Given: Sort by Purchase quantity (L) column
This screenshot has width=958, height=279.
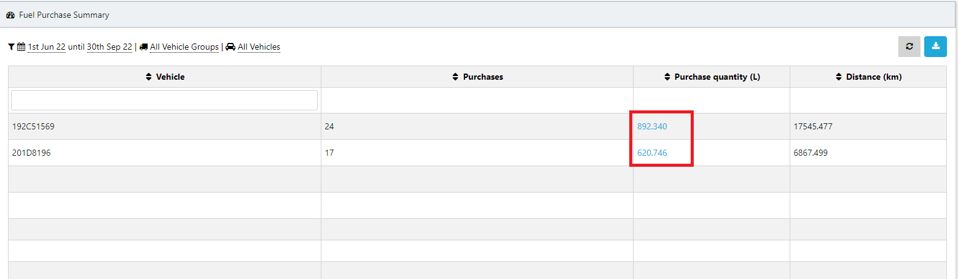Looking at the screenshot, I should pos(667,77).
